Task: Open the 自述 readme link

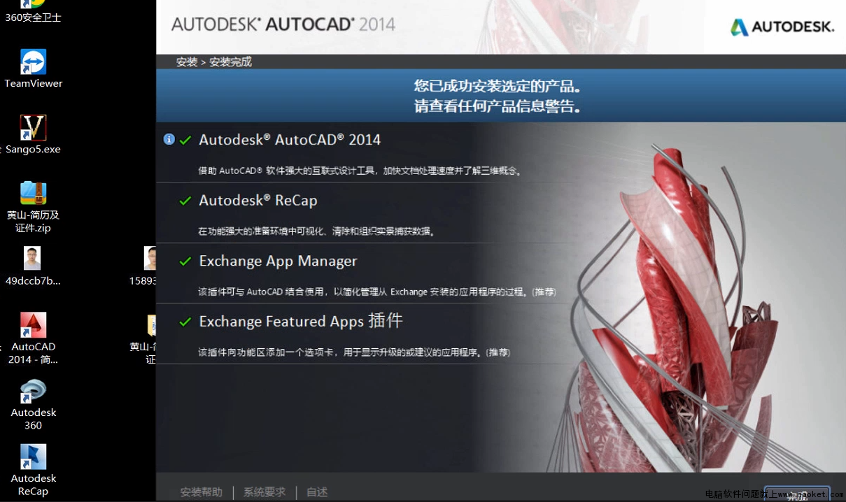Action: (x=317, y=492)
